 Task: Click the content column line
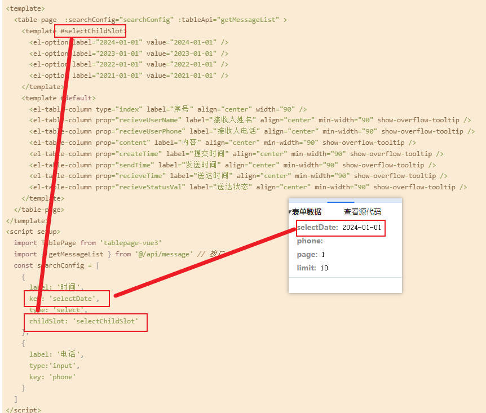coord(223,143)
